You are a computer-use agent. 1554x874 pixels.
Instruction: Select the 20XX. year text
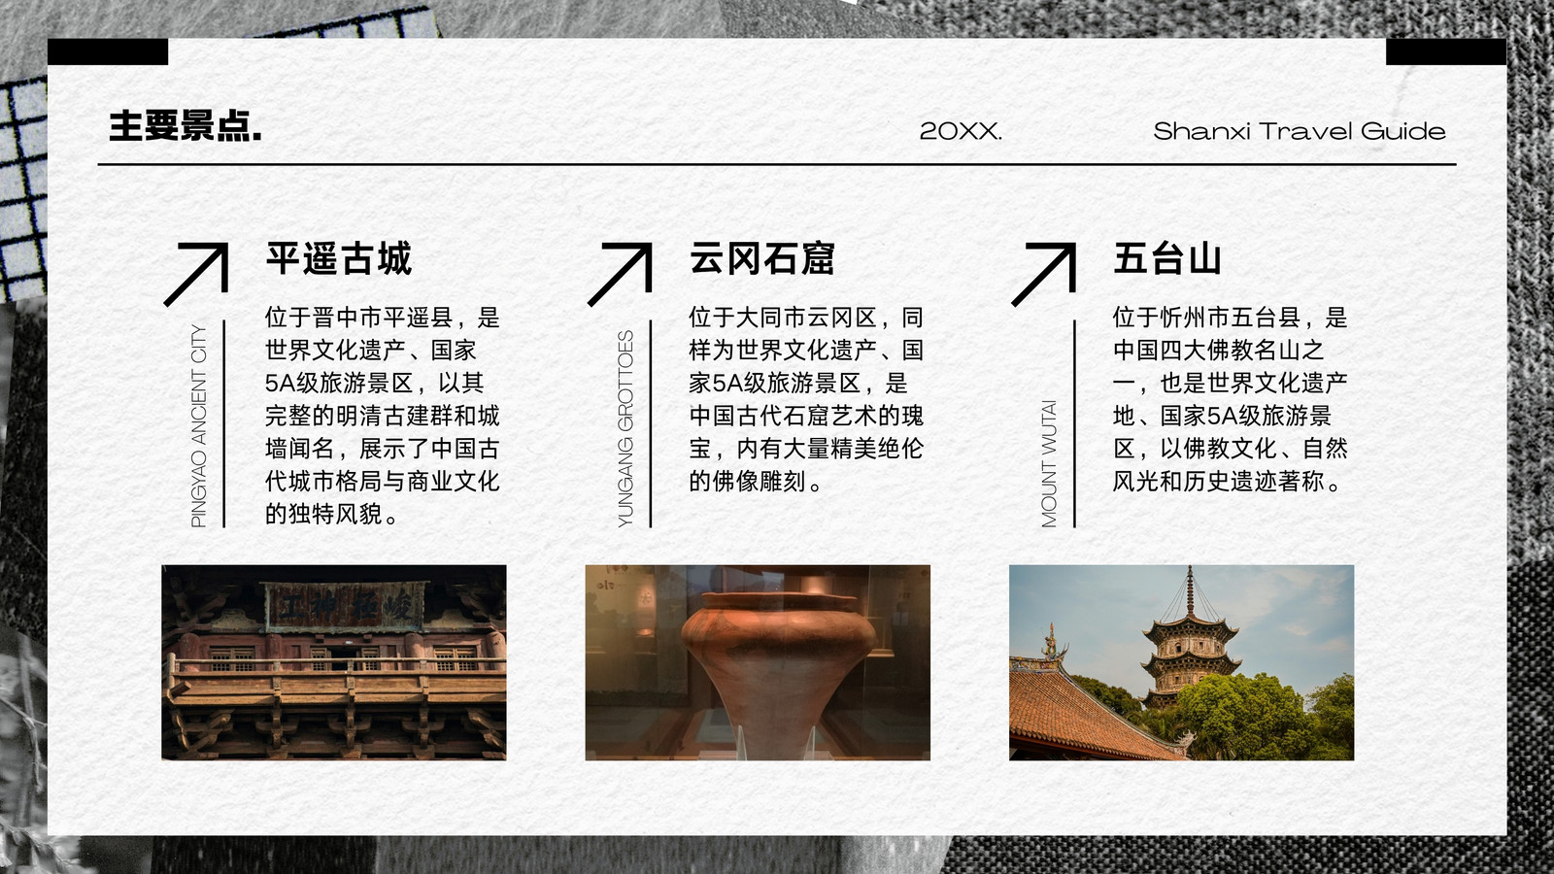click(x=961, y=131)
